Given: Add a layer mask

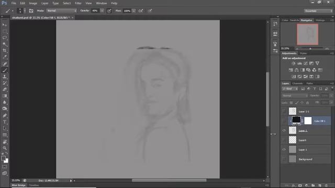Looking at the screenshot, I should click(300, 186).
